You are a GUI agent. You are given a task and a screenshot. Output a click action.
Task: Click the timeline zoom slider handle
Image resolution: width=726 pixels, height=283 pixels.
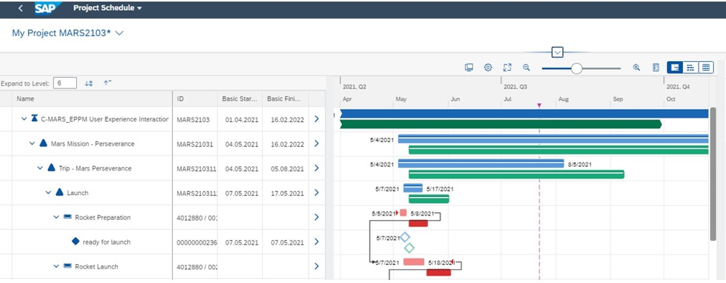[576, 69]
